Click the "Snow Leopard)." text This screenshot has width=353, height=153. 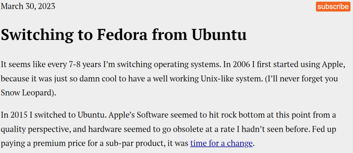tap(28, 93)
